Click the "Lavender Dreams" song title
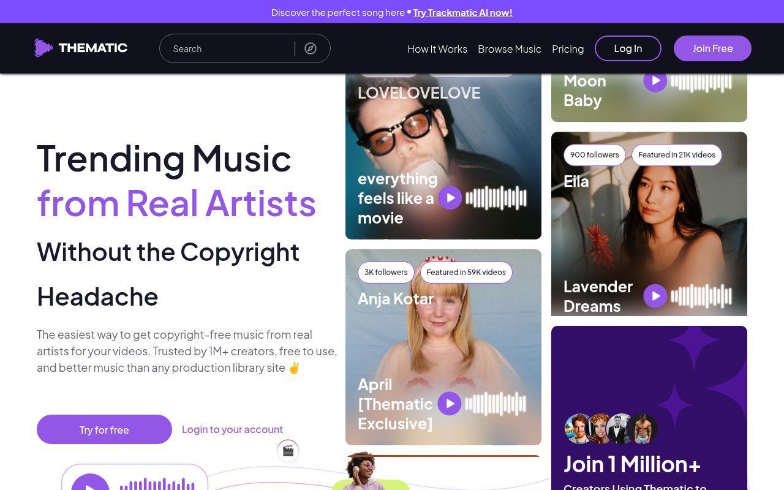 (x=598, y=296)
